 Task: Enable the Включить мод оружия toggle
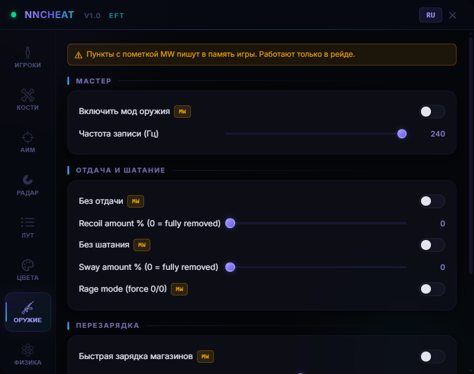click(x=432, y=112)
